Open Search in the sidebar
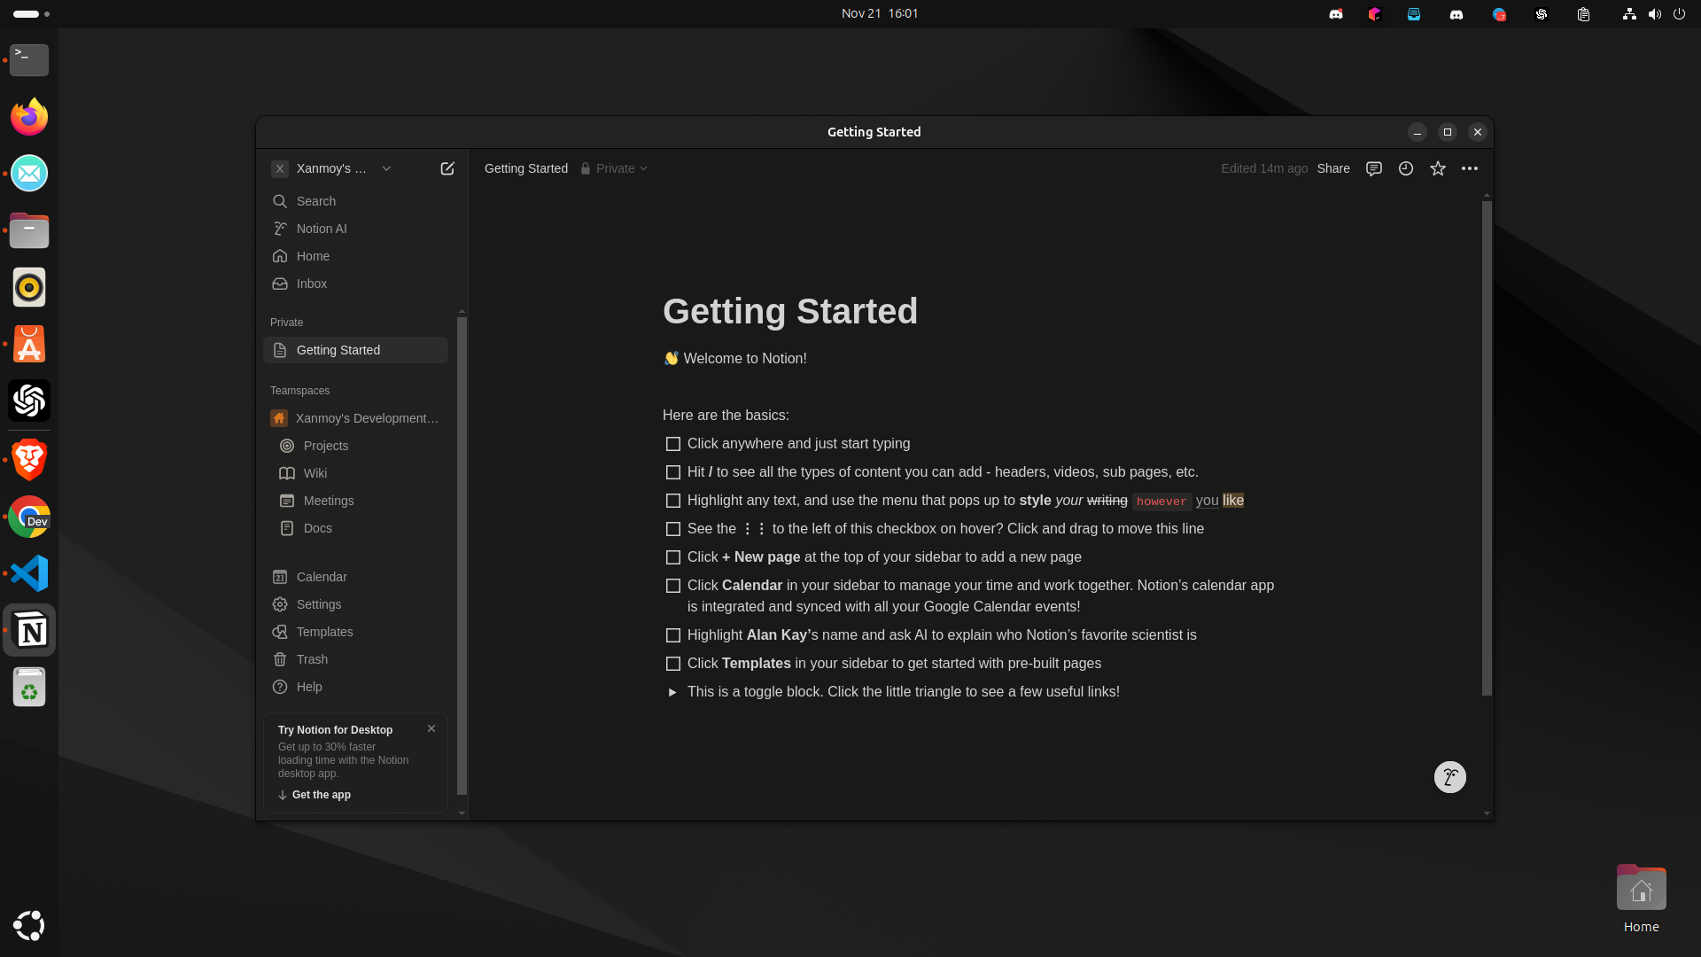 (355, 201)
